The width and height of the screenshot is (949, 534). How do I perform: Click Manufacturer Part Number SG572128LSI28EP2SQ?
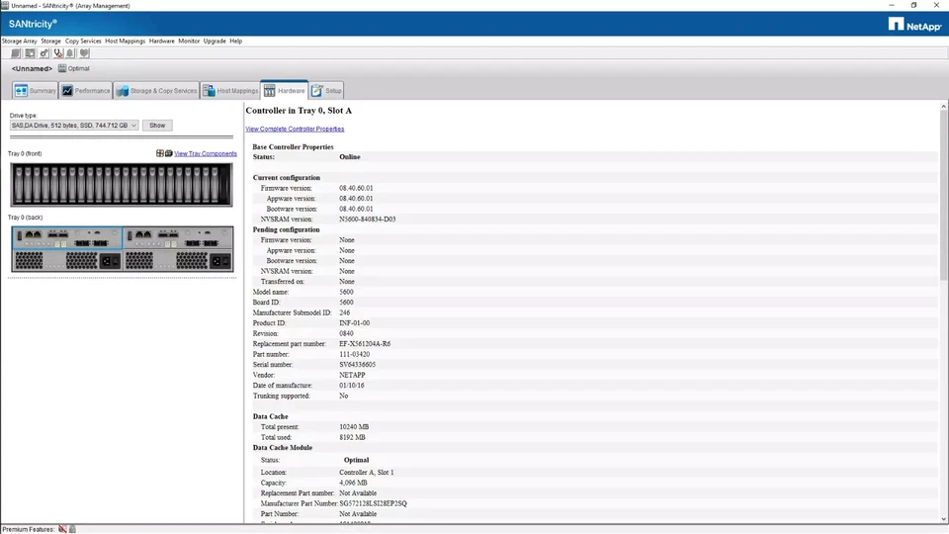(x=373, y=503)
